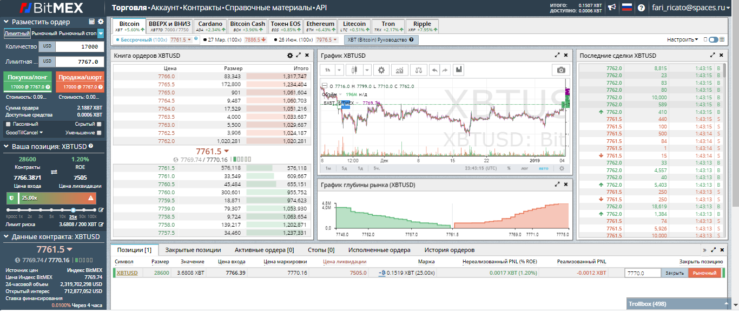Switch to История ордеров tab

pos(450,250)
